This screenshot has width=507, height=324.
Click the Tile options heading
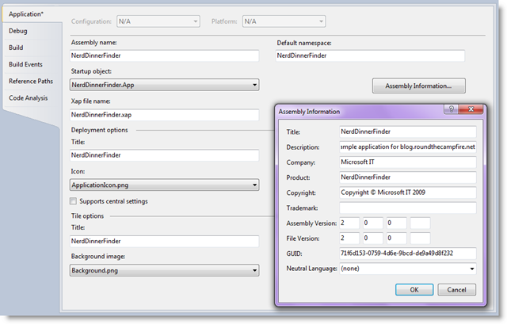coord(88,216)
